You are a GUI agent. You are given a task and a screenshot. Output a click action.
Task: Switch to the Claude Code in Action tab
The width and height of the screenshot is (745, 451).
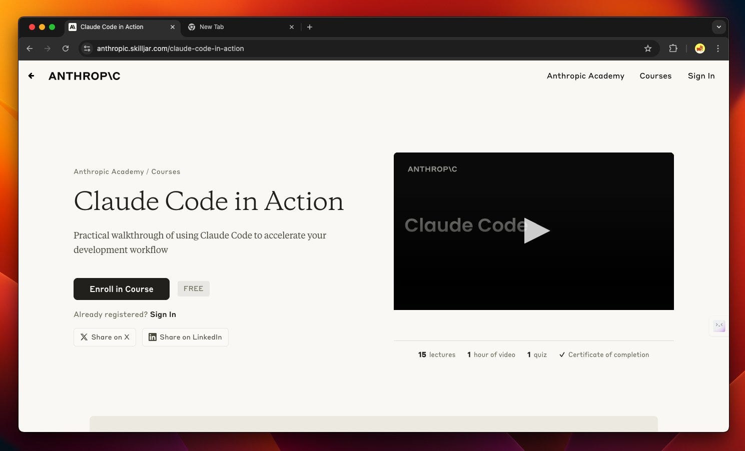[122, 27]
